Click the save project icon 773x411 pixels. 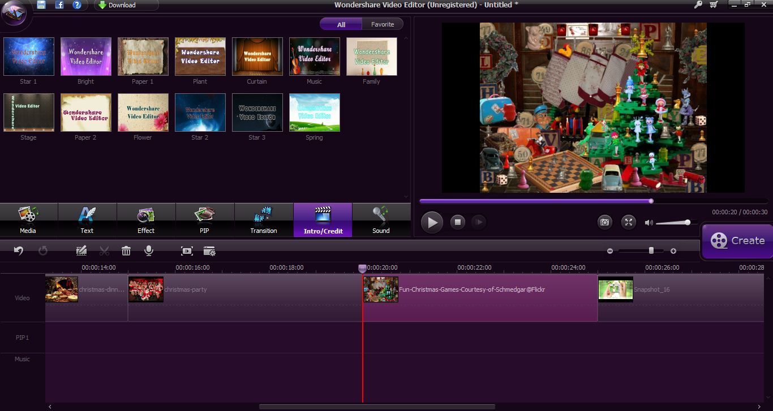(x=41, y=5)
